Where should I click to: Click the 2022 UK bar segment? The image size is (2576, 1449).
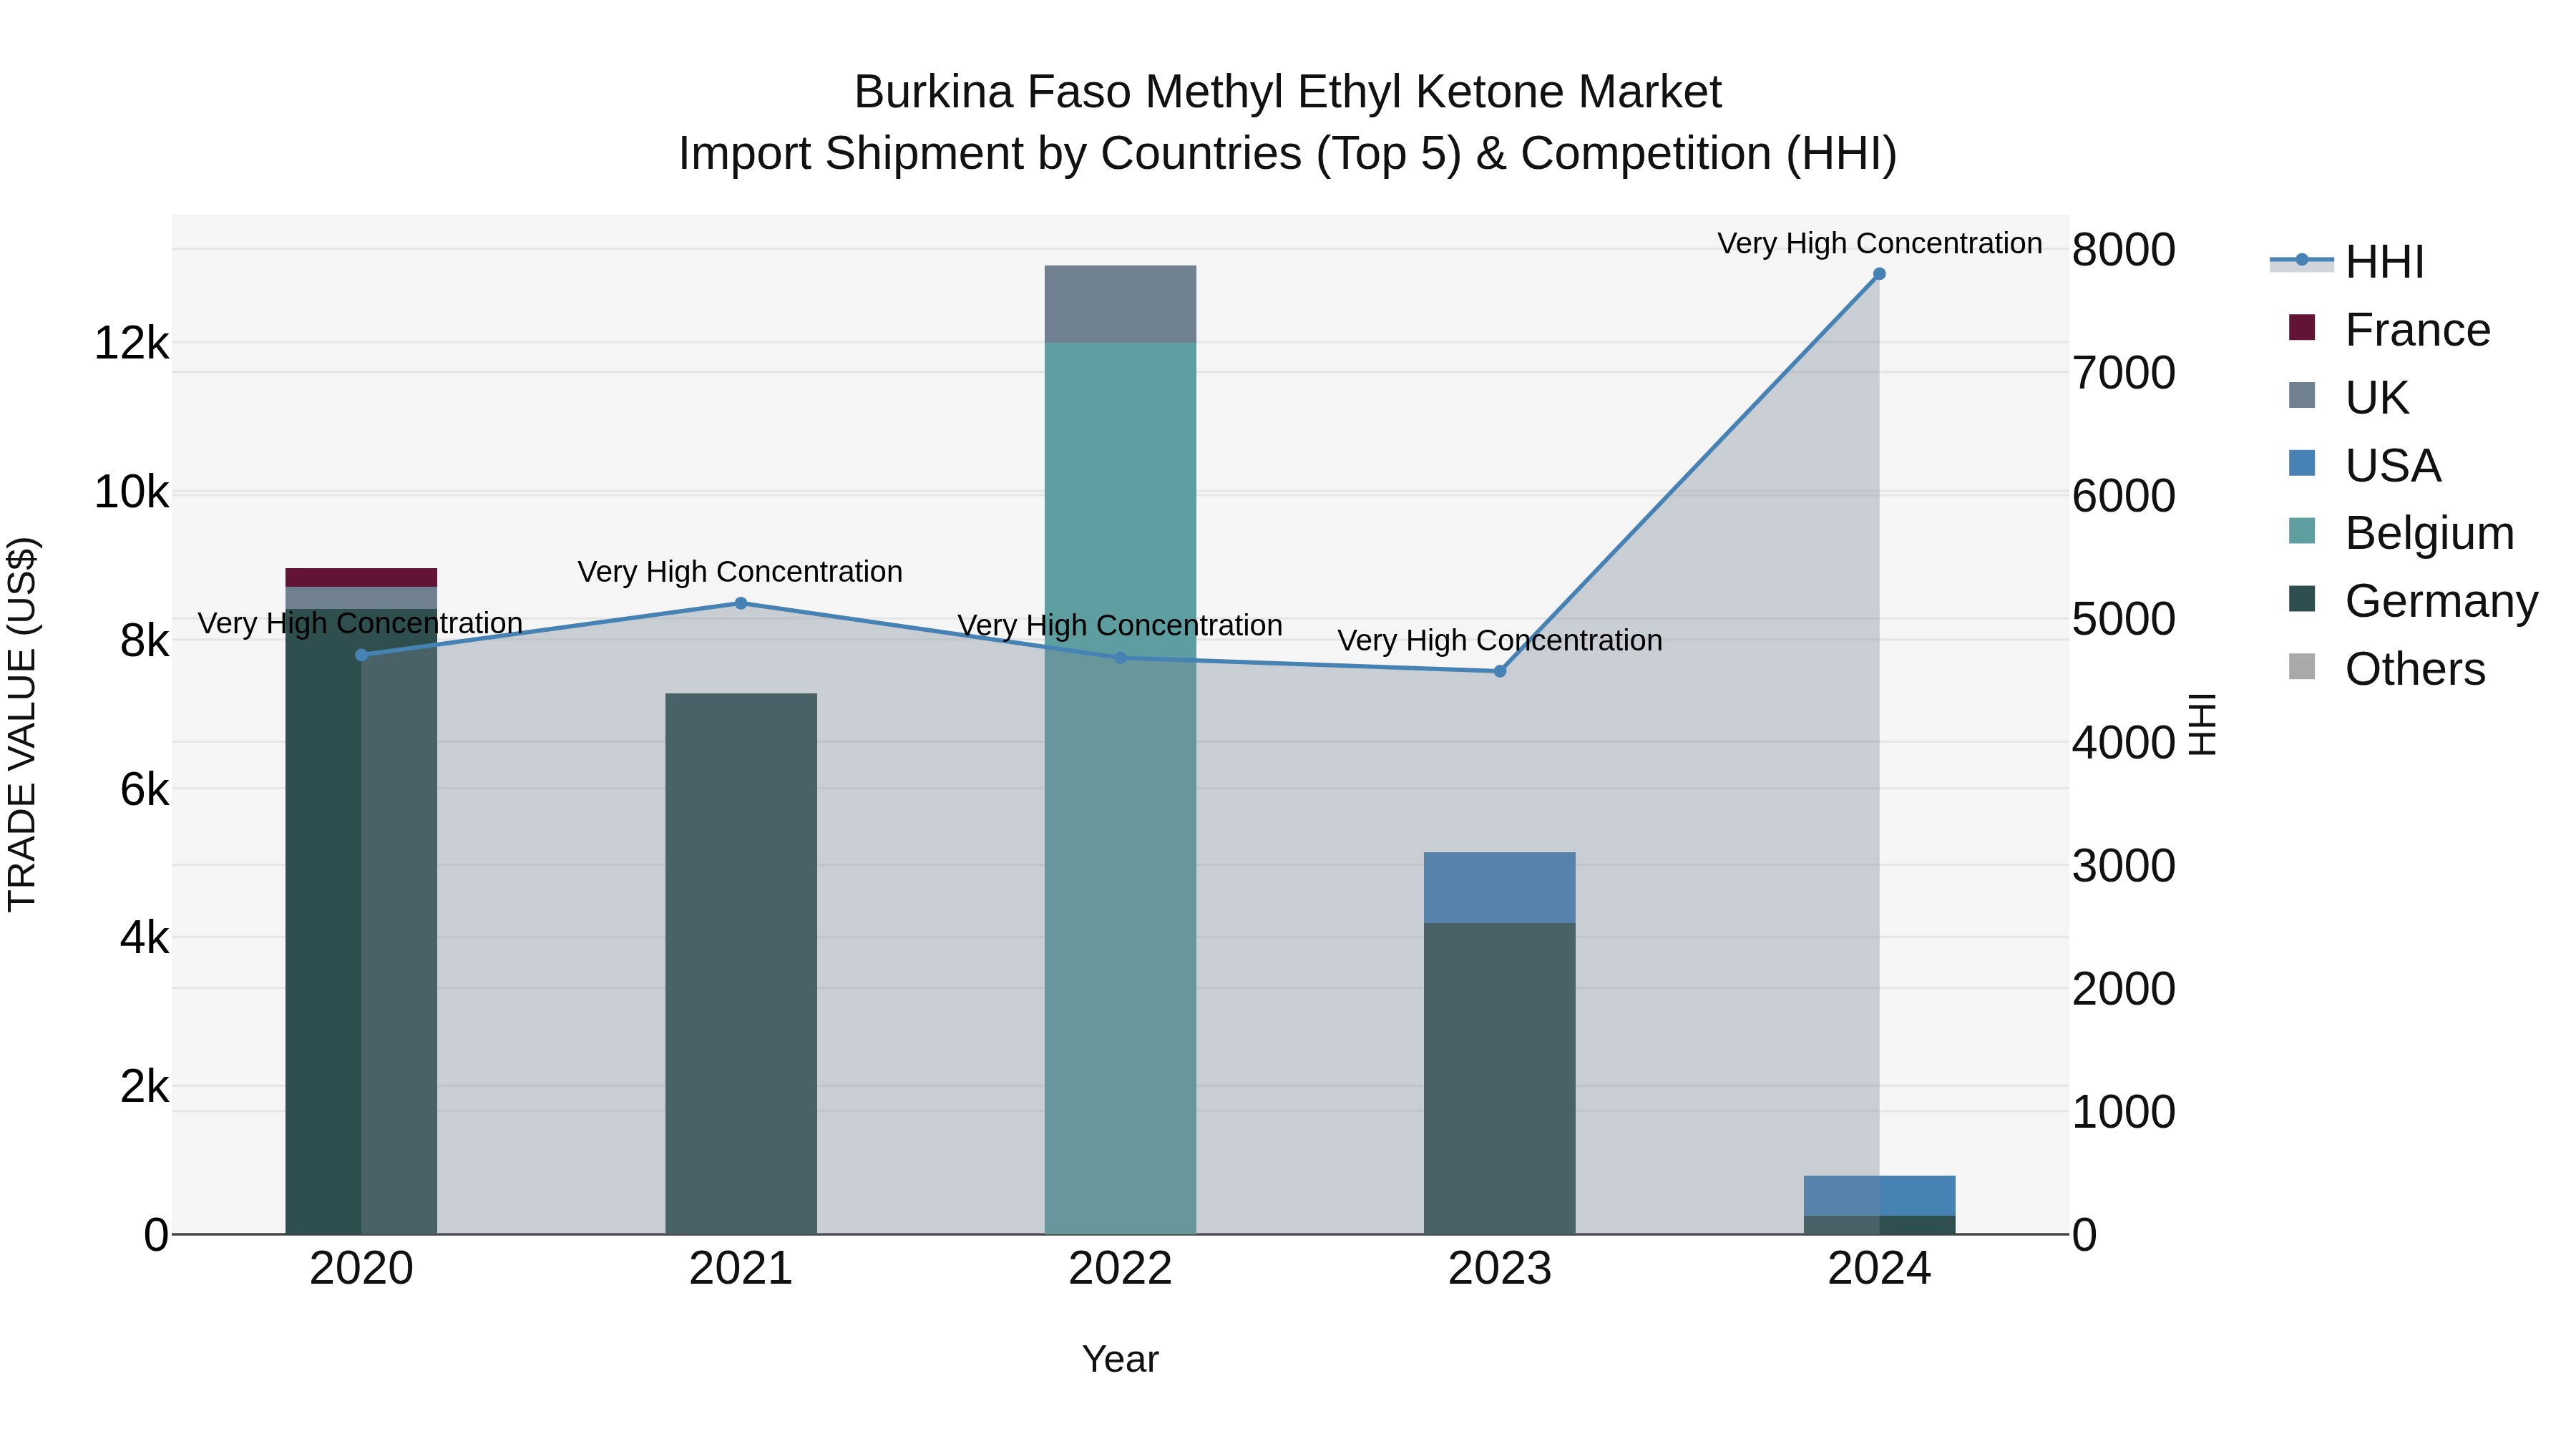pyautogui.click(x=1120, y=305)
